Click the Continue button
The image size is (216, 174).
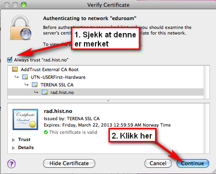193,163
